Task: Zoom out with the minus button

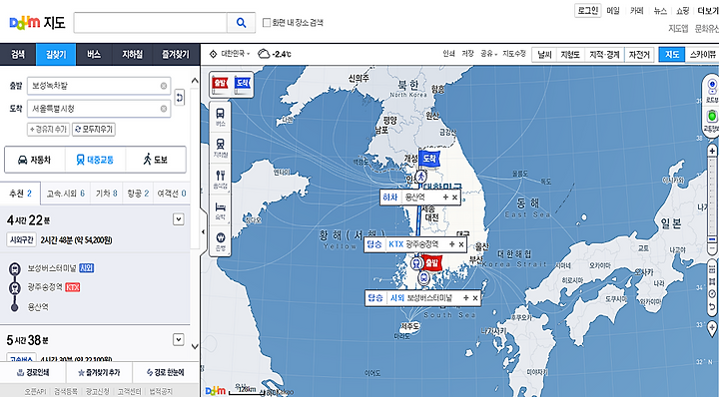Action: click(712, 248)
